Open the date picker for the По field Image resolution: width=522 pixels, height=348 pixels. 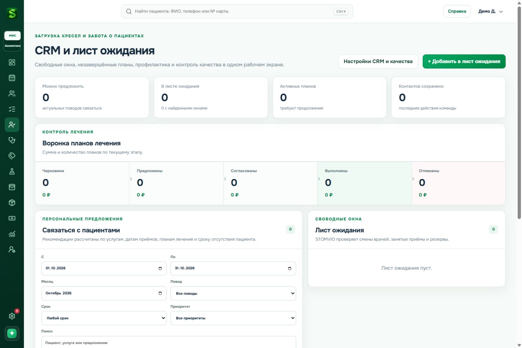pos(289,269)
